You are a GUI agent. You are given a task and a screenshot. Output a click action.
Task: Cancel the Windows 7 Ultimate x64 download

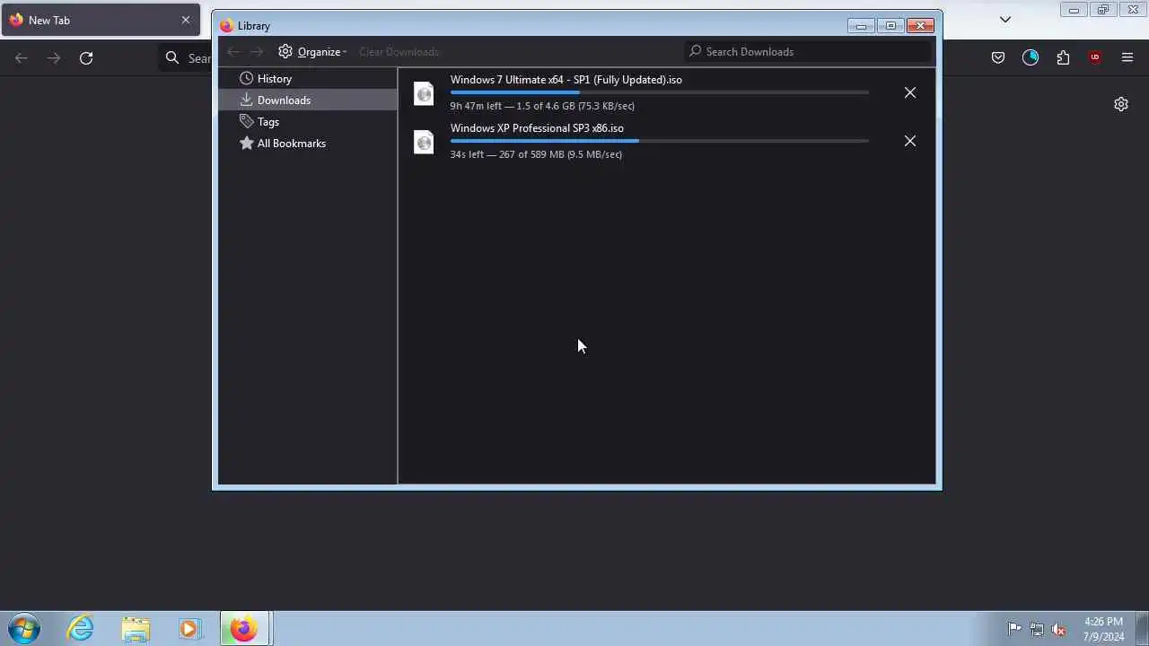pos(910,92)
